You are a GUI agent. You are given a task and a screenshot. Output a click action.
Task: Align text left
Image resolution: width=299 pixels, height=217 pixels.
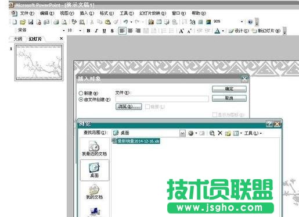pos(123,31)
